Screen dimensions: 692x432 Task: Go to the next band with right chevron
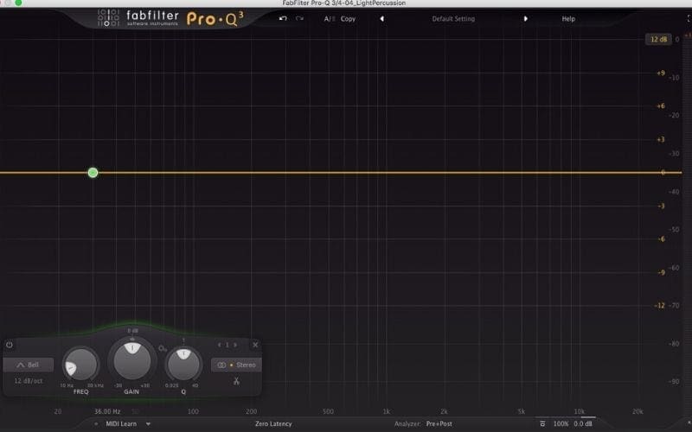pyautogui.click(x=235, y=345)
